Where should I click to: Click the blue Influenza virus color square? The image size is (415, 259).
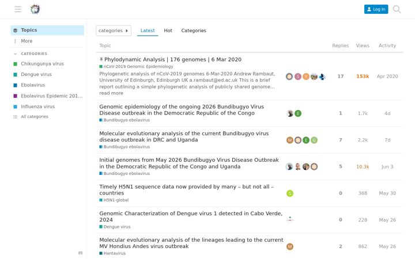click(x=16, y=107)
